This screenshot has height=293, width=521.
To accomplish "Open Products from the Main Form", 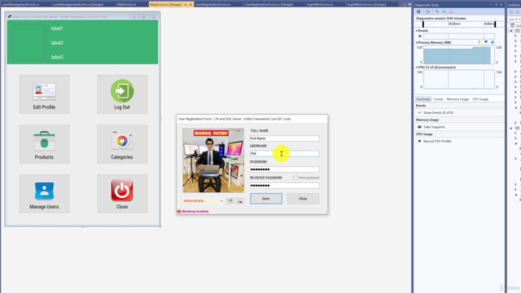I will [x=44, y=144].
